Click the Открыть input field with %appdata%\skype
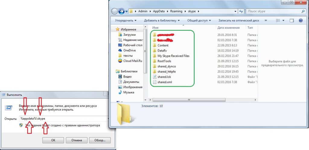 (63, 119)
